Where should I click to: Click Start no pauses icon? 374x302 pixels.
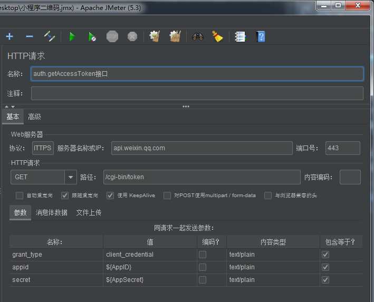coord(92,37)
